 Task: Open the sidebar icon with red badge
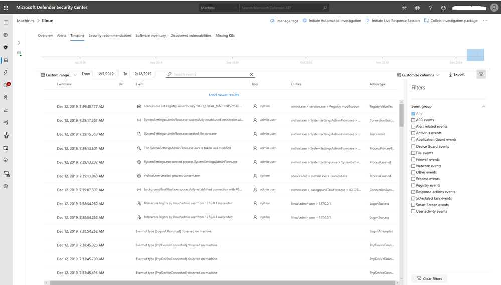point(7,85)
